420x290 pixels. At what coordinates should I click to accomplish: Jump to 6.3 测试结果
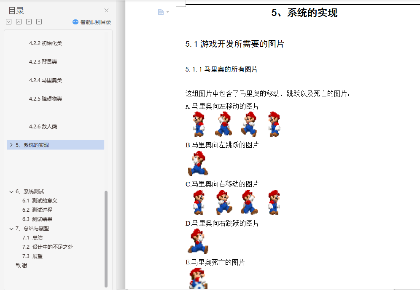point(37,219)
